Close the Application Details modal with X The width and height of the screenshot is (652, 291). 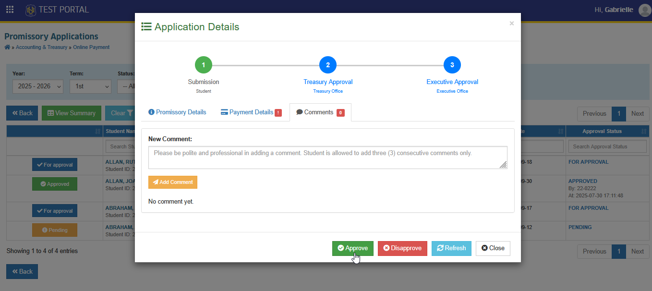pos(512,23)
